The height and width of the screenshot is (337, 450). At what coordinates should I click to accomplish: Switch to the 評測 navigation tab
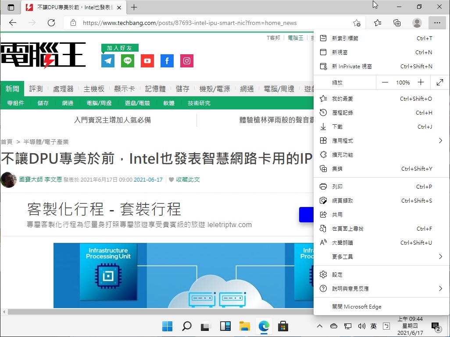(36, 88)
